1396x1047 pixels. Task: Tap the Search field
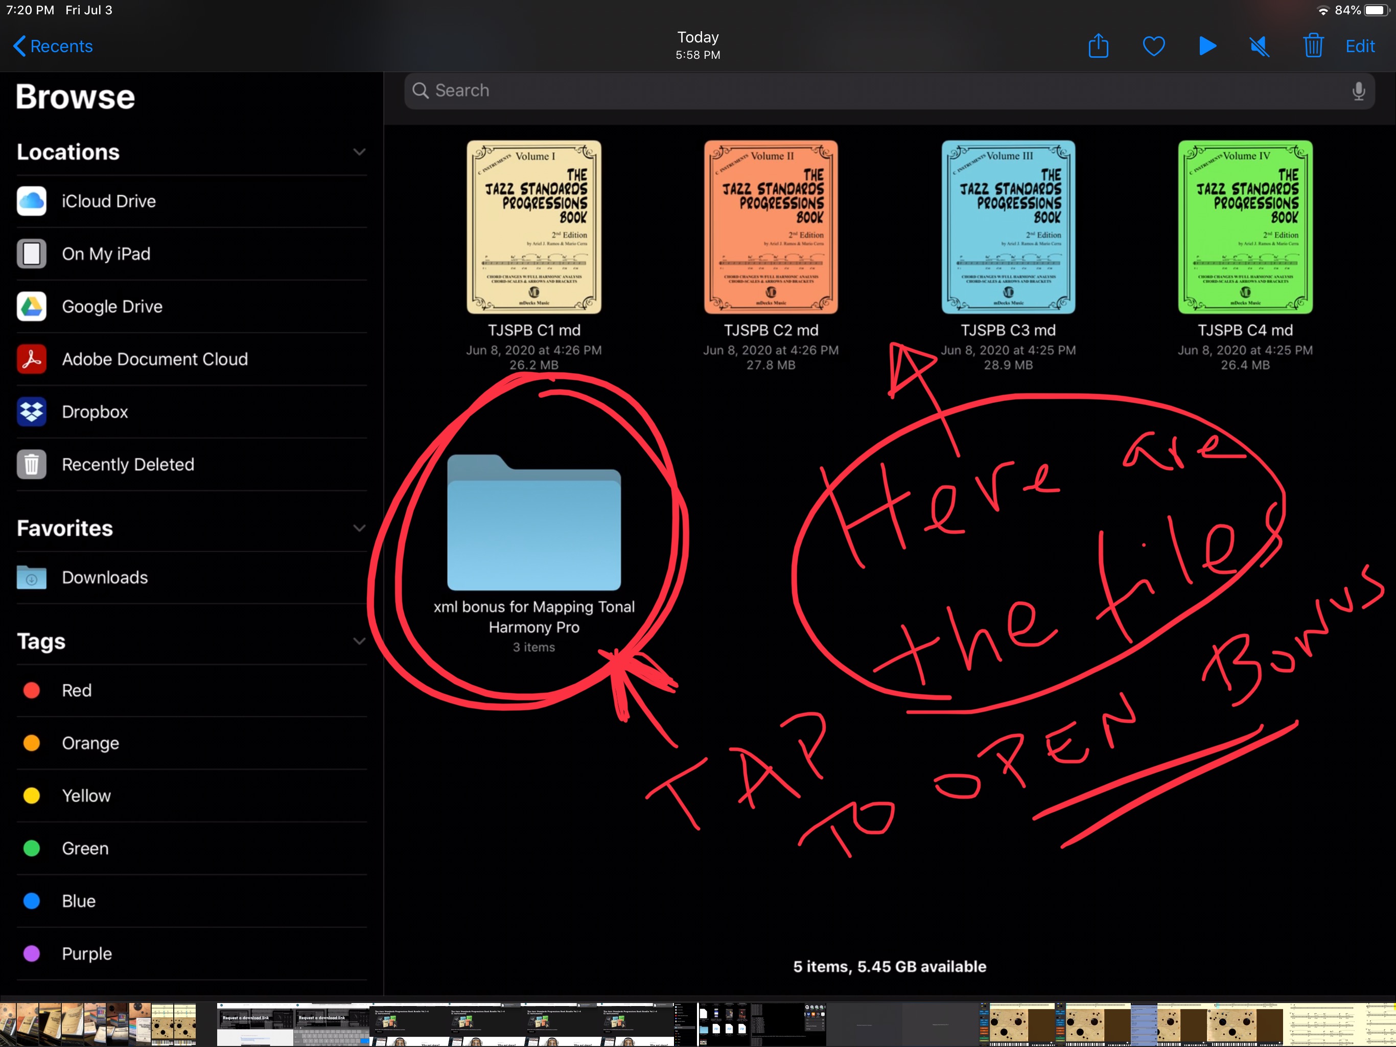click(x=889, y=90)
